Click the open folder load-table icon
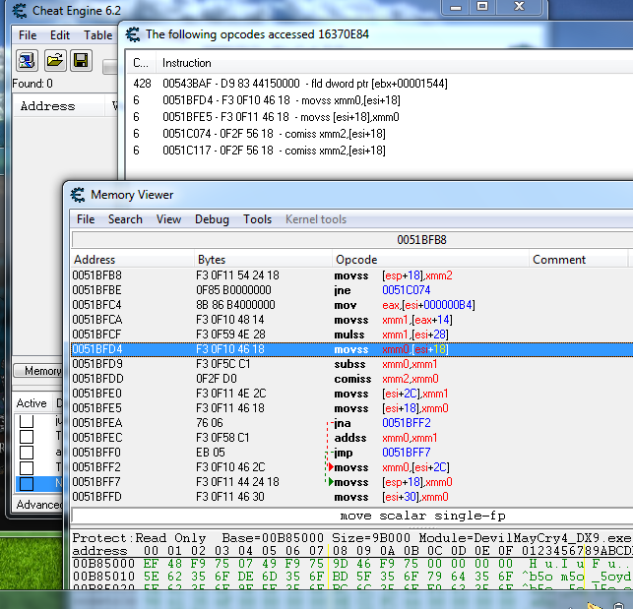The width and height of the screenshot is (633, 609). coord(54,61)
